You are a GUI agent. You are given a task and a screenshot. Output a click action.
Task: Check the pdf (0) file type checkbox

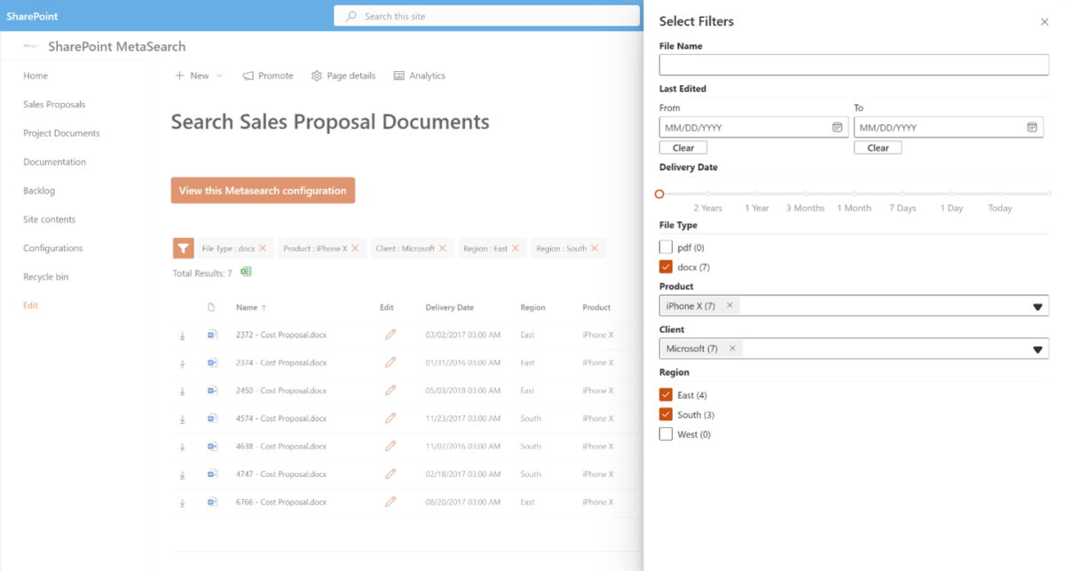(x=666, y=248)
